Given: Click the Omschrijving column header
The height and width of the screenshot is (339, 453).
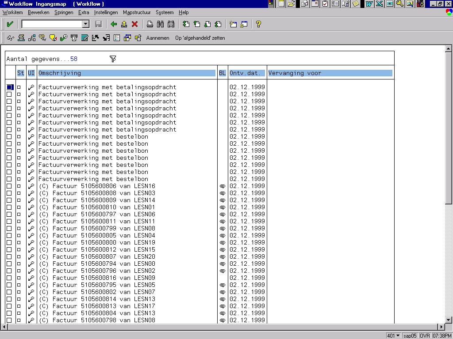Looking at the screenshot, I should (127, 73).
